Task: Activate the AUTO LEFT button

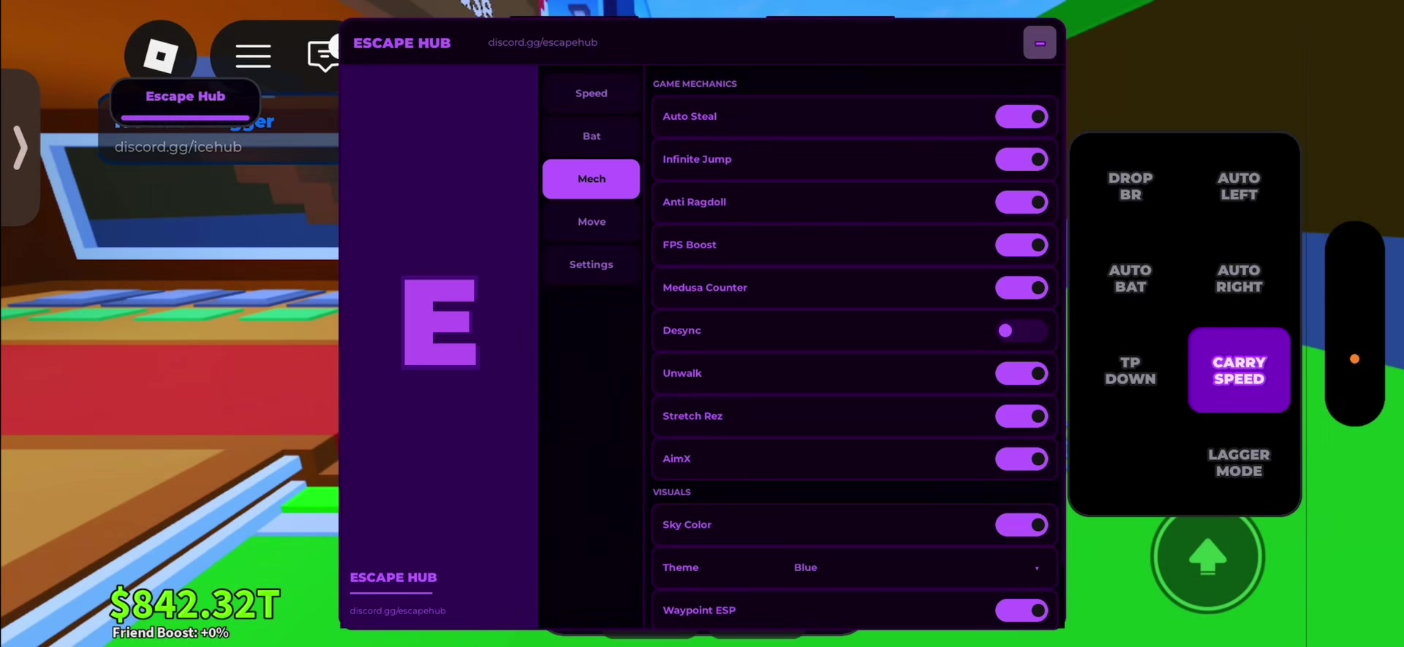Action: click(1239, 186)
